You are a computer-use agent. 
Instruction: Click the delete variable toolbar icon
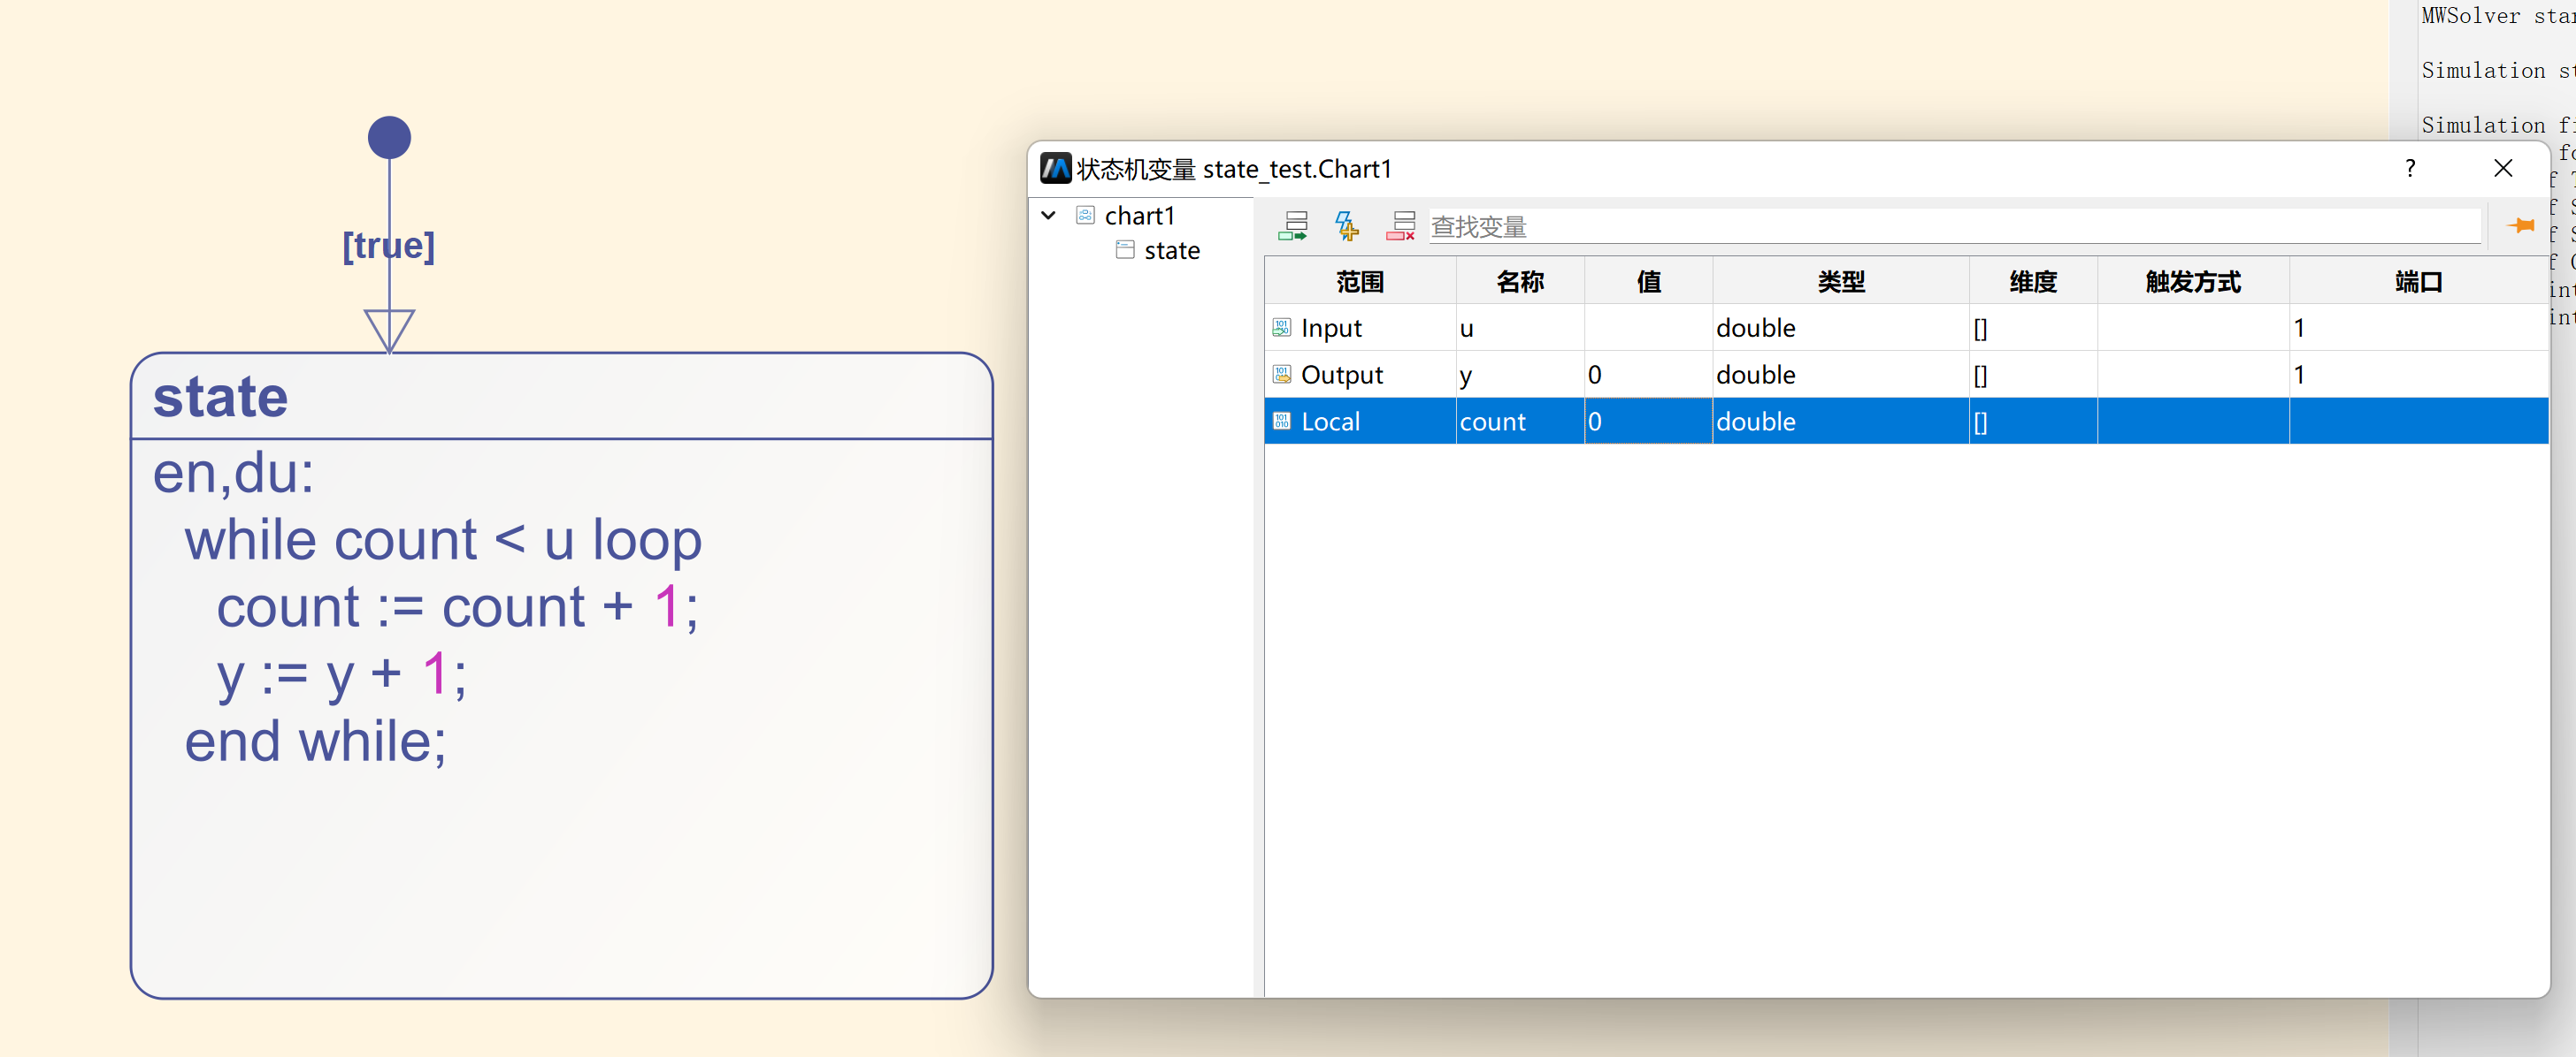tap(1400, 227)
